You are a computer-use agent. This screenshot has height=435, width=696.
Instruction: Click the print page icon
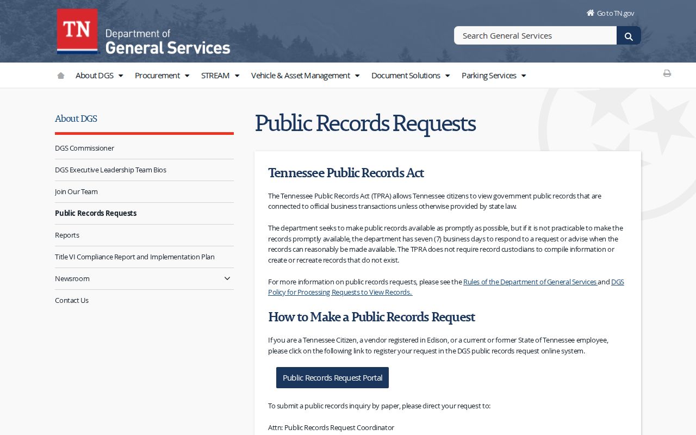click(x=667, y=73)
